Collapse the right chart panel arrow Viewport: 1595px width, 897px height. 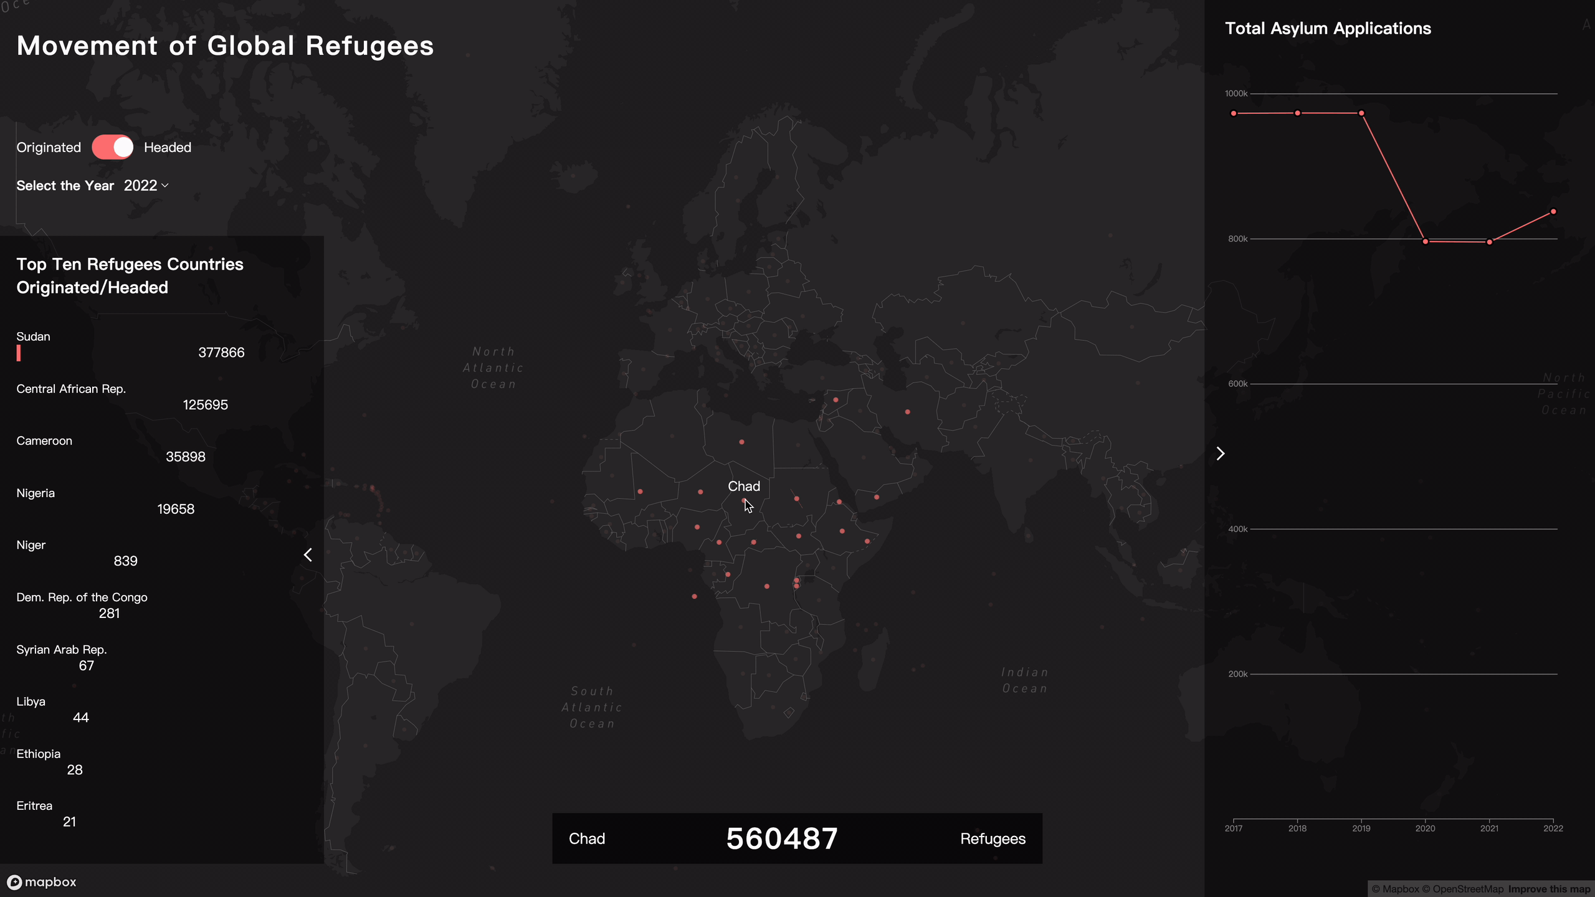pos(1221,453)
